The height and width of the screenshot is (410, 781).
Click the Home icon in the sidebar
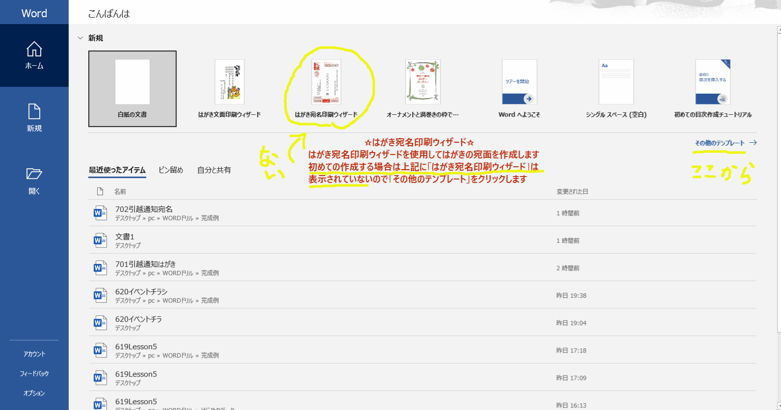[x=34, y=50]
